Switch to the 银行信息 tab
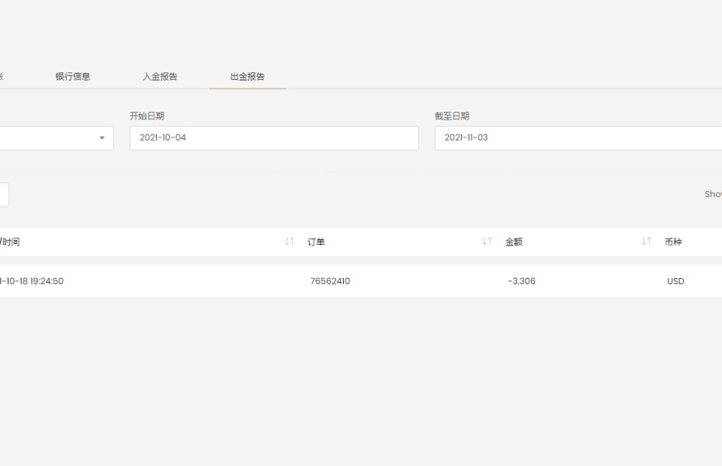722x466 pixels. 73,77
